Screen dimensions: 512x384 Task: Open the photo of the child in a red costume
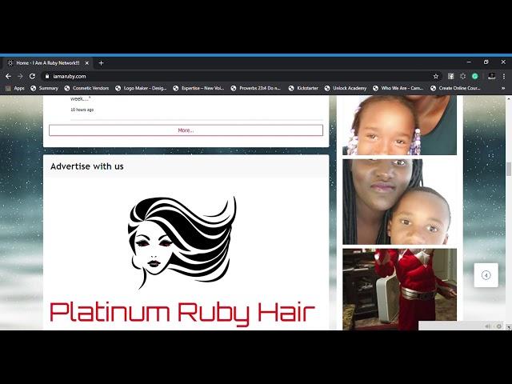coord(399,290)
